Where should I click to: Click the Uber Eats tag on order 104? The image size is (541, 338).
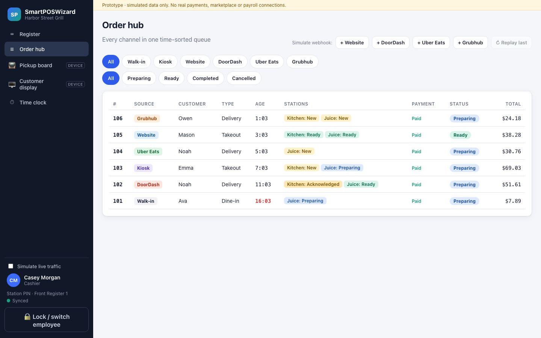point(148,151)
